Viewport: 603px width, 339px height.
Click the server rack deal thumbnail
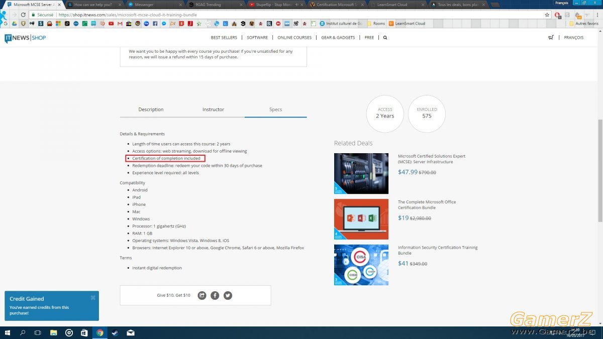pyautogui.click(x=361, y=173)
